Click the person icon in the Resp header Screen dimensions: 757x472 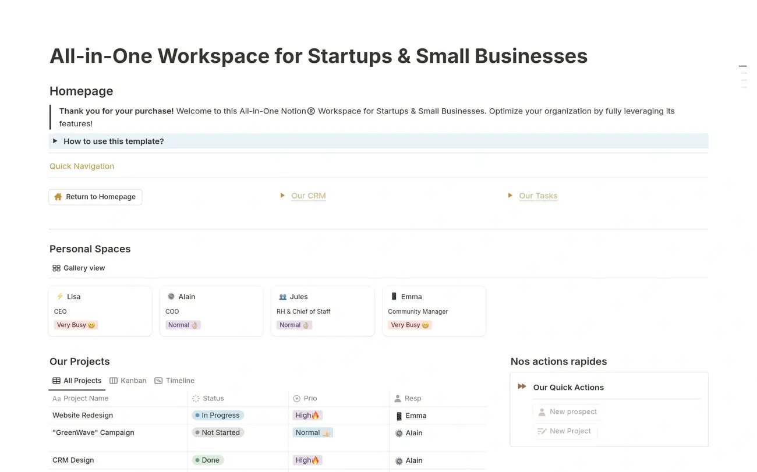[x=398, y=399]
